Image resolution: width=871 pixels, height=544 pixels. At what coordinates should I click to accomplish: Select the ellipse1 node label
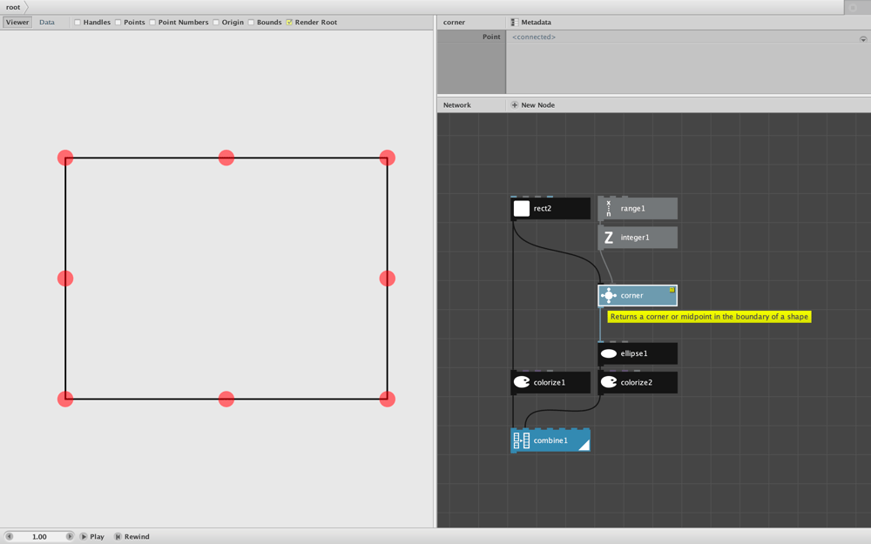pos(634,353)
